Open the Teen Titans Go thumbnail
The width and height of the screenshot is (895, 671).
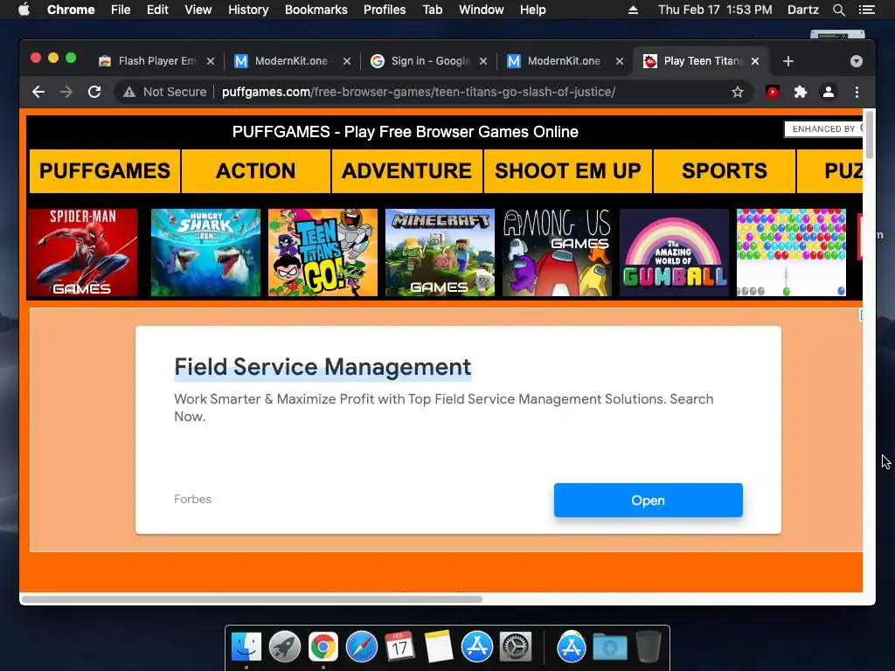click(x=323, y=252)
